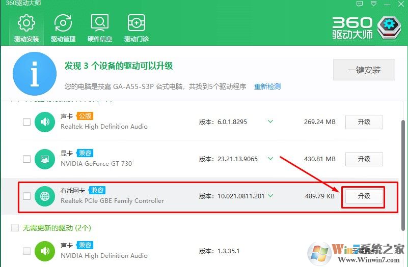Go to the 驱动门诊 tab

[x=137, y=28]
